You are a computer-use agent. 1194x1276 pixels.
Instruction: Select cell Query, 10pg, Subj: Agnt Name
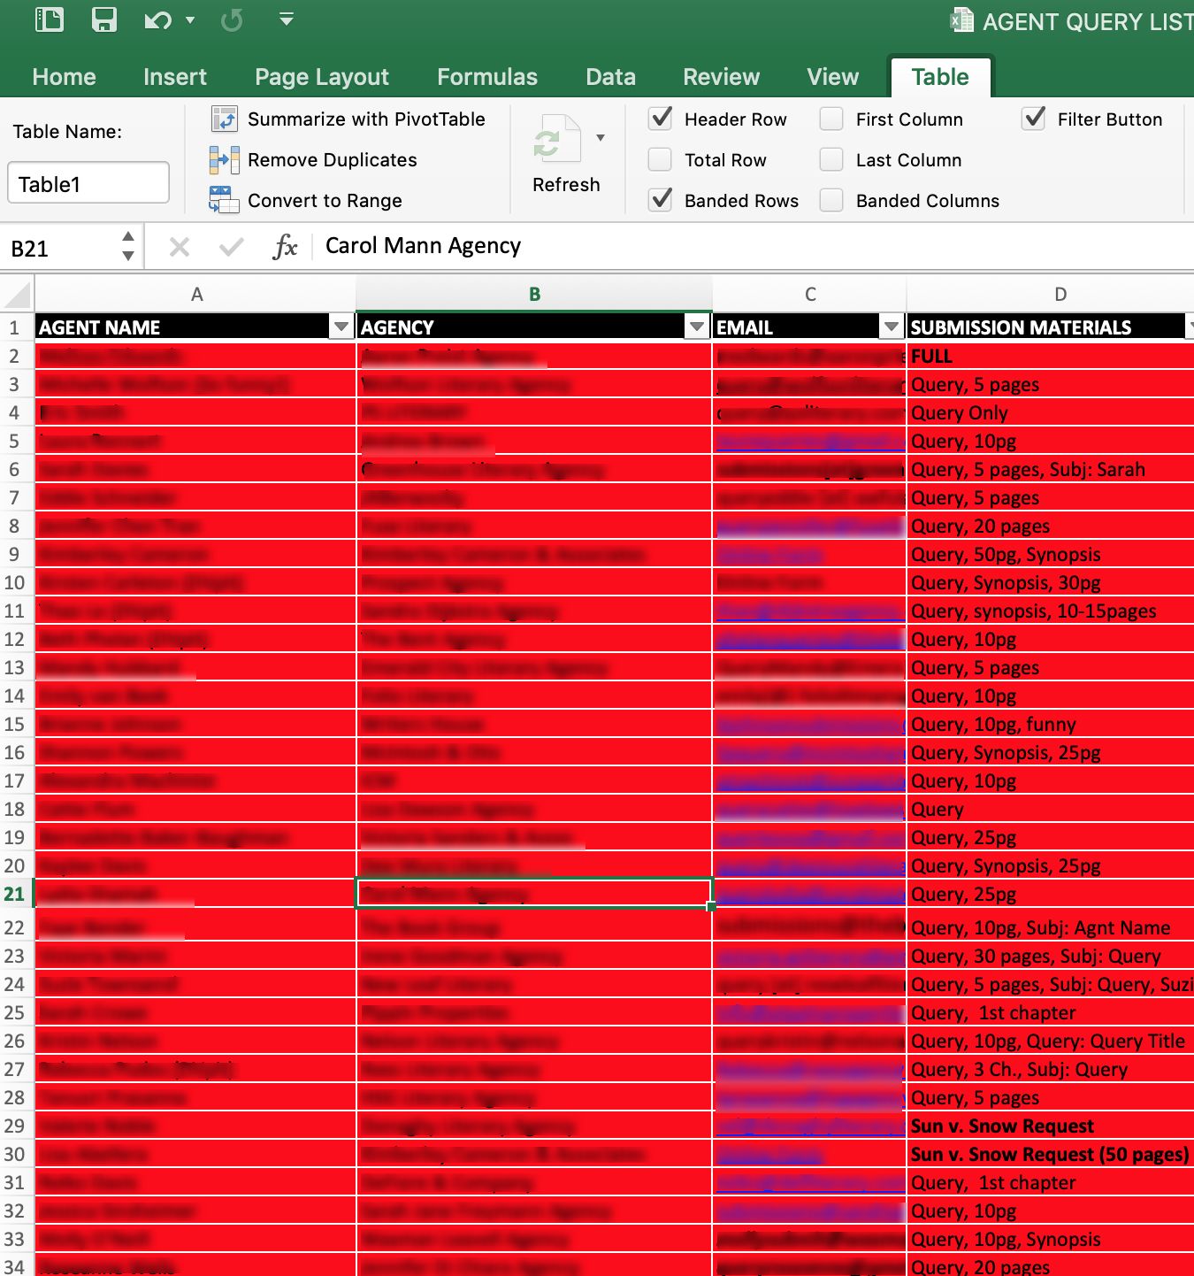pos(1051,927)
